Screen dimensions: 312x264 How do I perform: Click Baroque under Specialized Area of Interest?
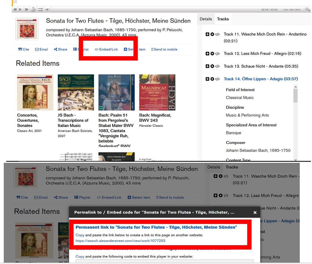(233, 133)
